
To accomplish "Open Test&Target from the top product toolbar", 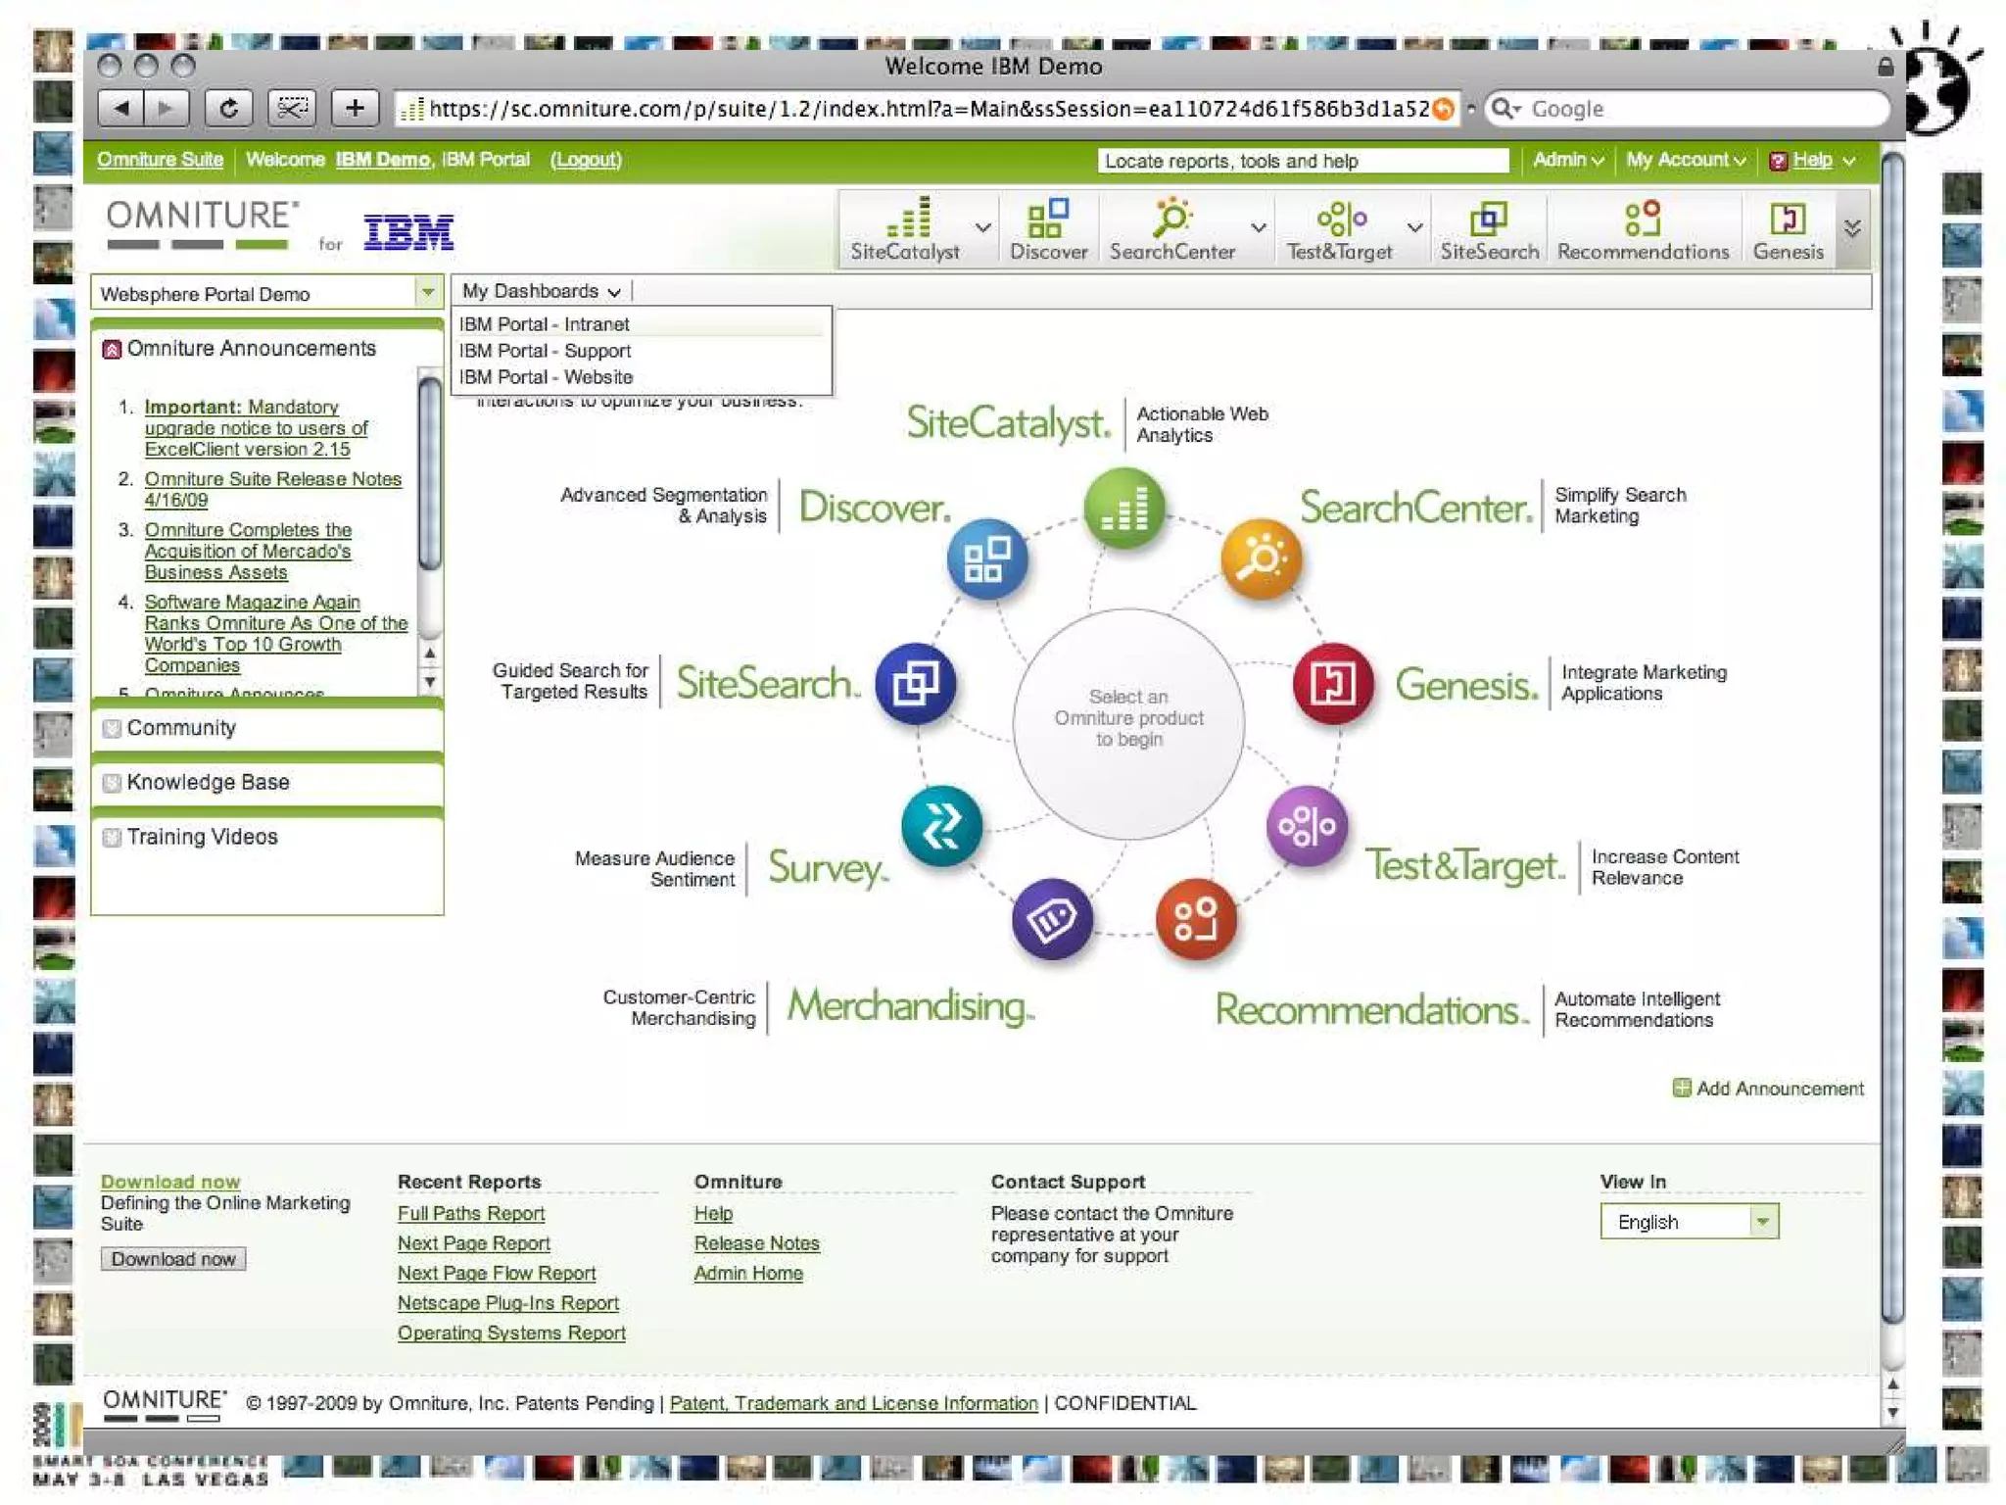I will click(x=1340, y=229).
